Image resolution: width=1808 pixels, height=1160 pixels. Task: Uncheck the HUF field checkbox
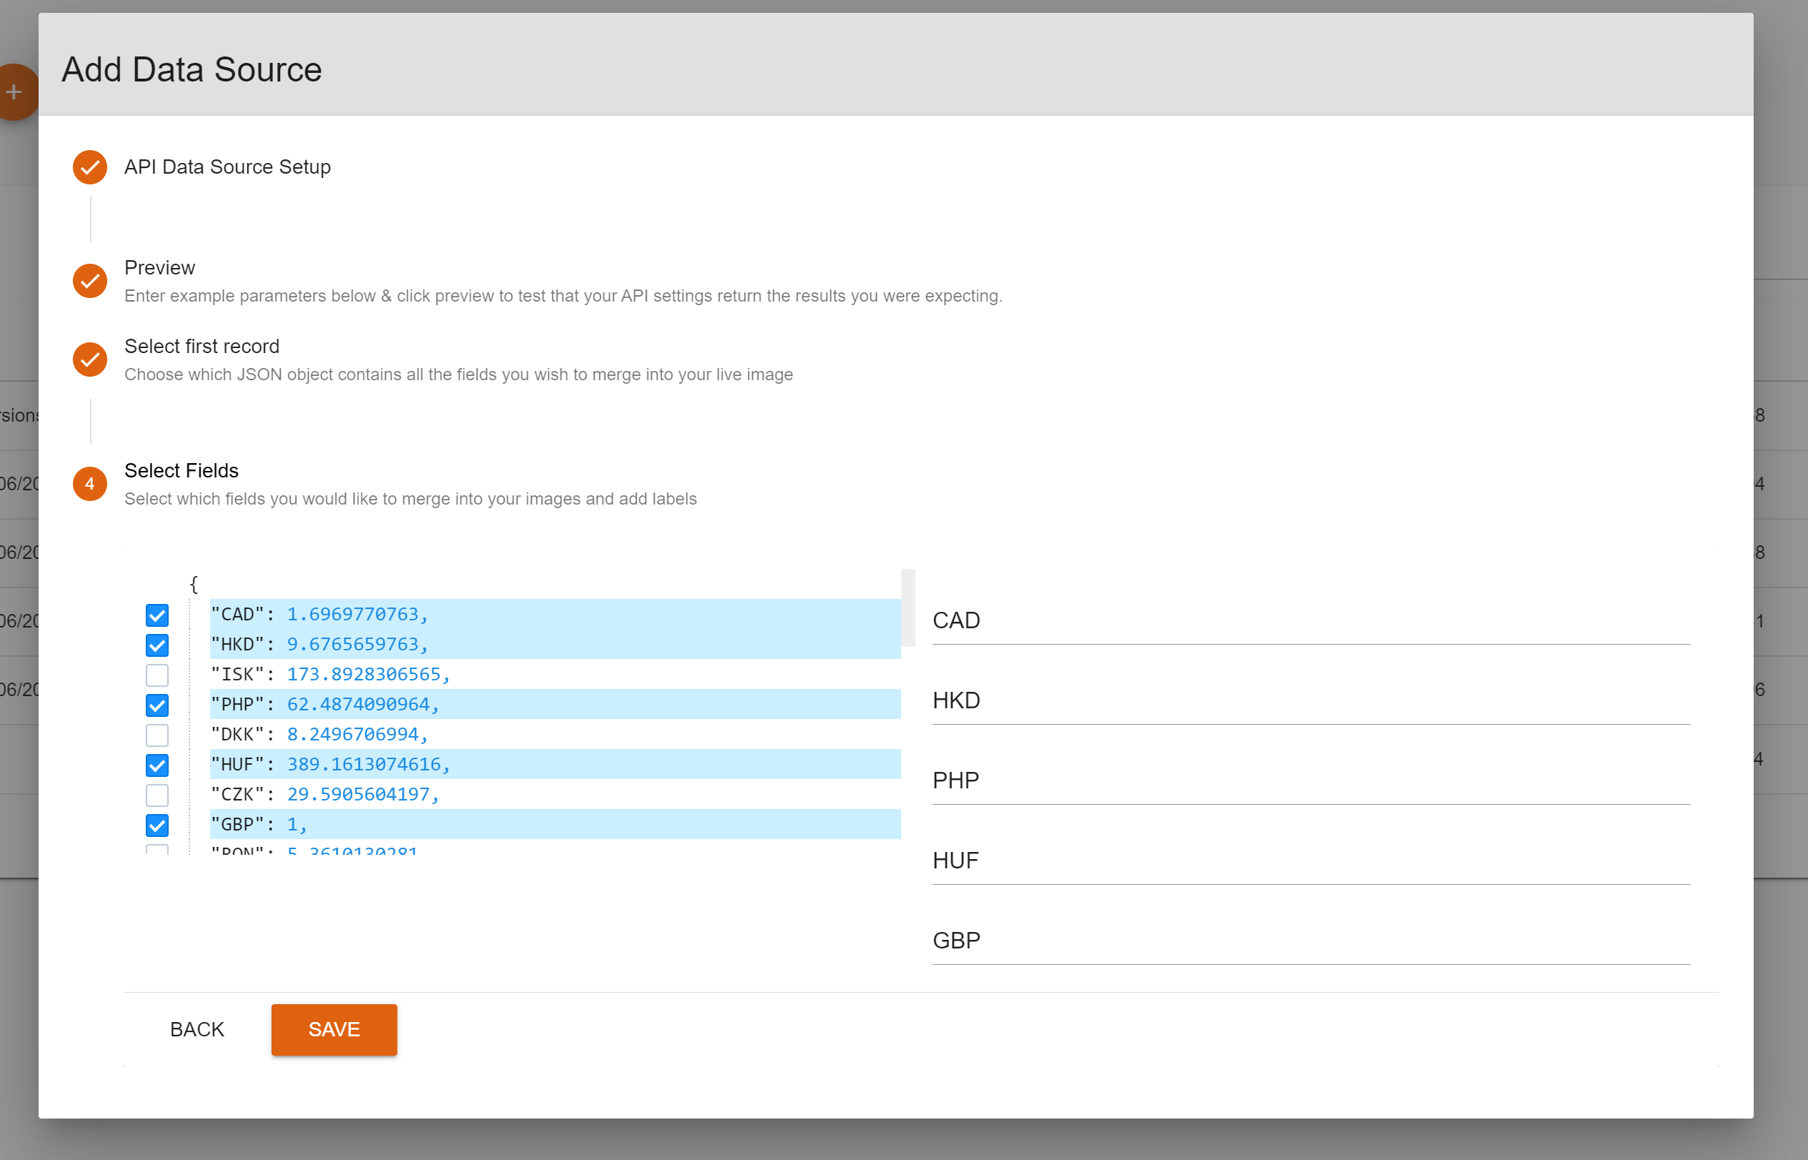[x=157, y=765]
